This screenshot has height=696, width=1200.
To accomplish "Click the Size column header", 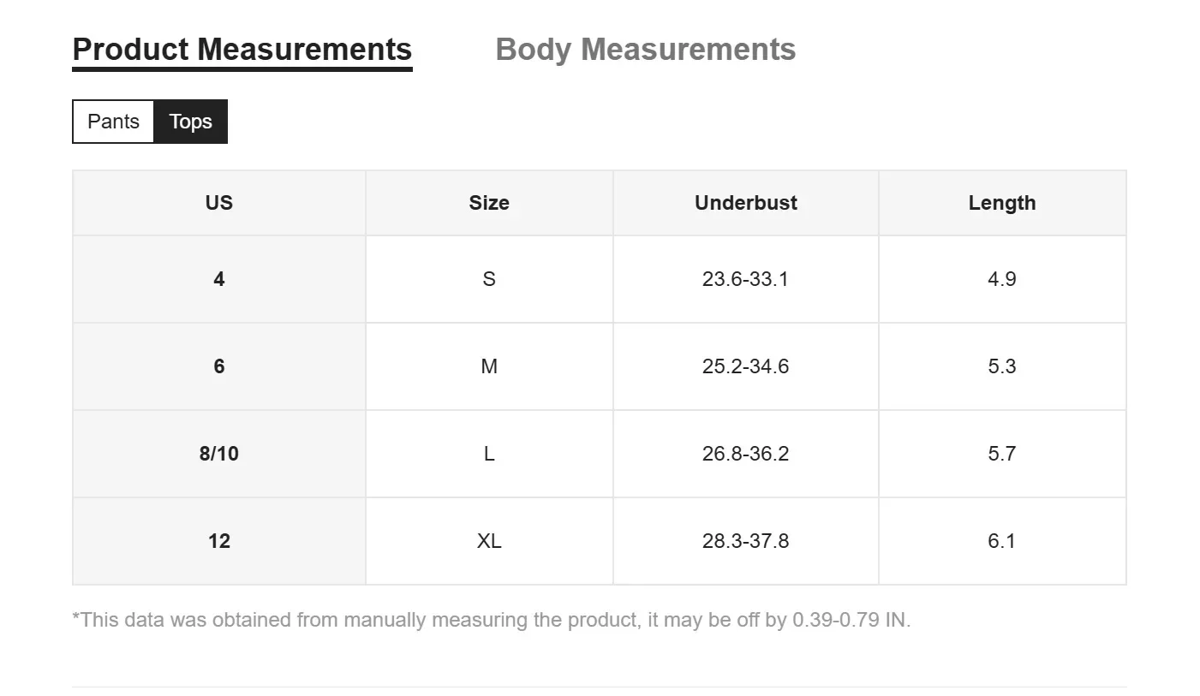I will coord(489,203).
